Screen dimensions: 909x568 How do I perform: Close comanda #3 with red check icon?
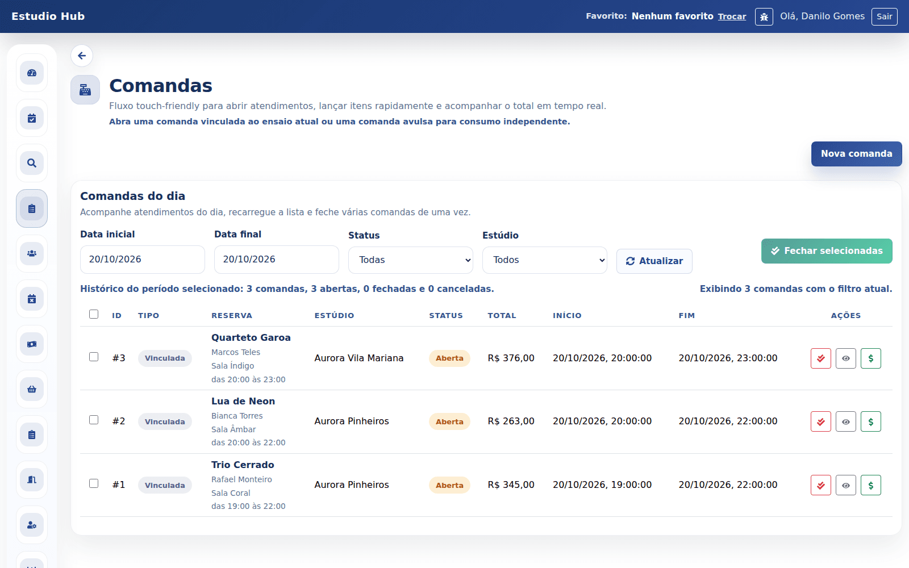coord(820,358)
